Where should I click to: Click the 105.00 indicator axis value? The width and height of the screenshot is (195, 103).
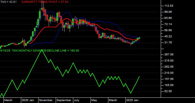[x=169, y=85]
